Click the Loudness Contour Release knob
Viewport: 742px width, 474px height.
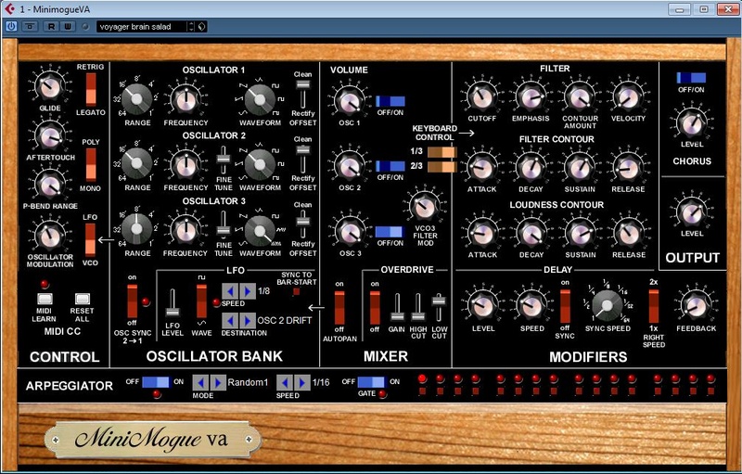628,234
